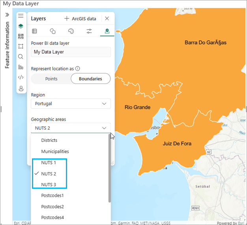Expand the Feature information pane chevron
The width and height of the screenshot is (247, 225).
(7, 15)
